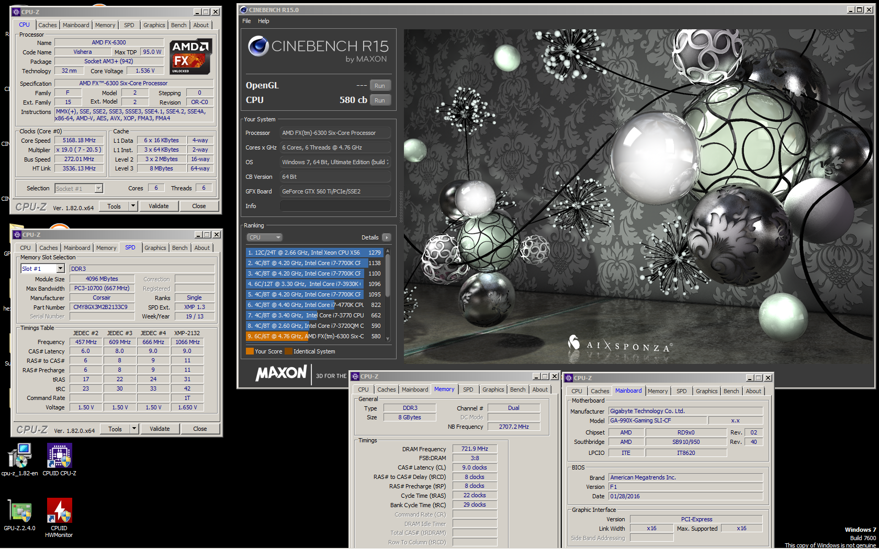Viewport: 879px width, 549px height.
Task: Open the File menu in Cinebench
Action: tap(246, 21)
